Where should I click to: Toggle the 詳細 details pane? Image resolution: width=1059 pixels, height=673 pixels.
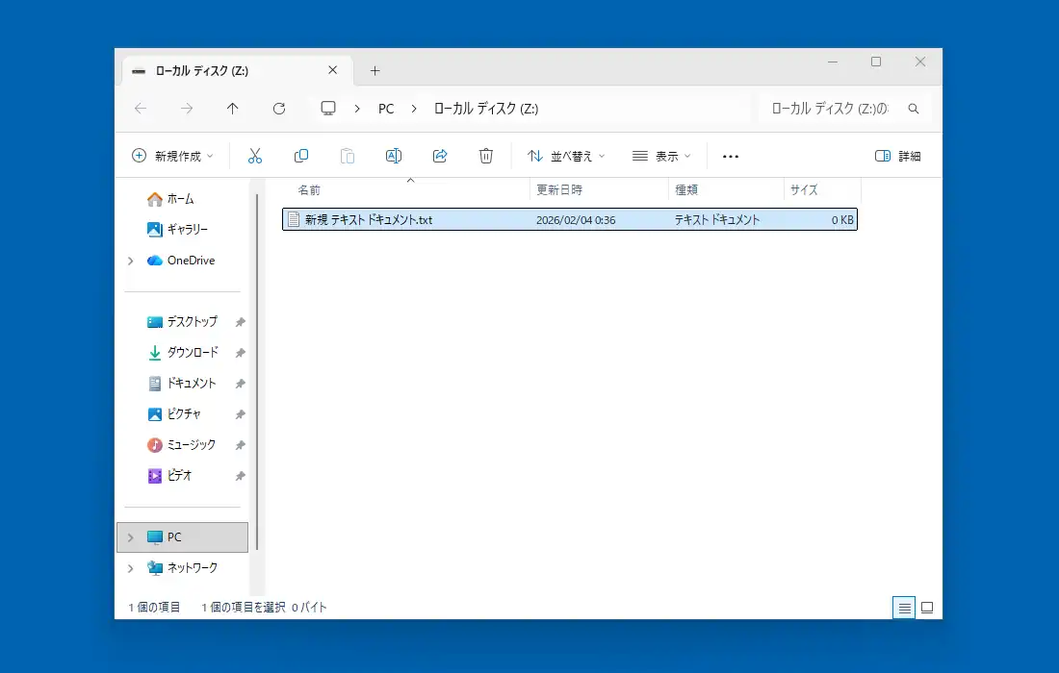(x=897, y=156)
